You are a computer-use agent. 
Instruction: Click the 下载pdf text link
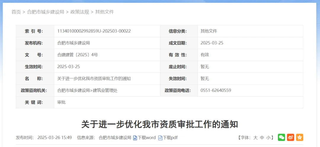pyautogui.click(x=170, y=138)
